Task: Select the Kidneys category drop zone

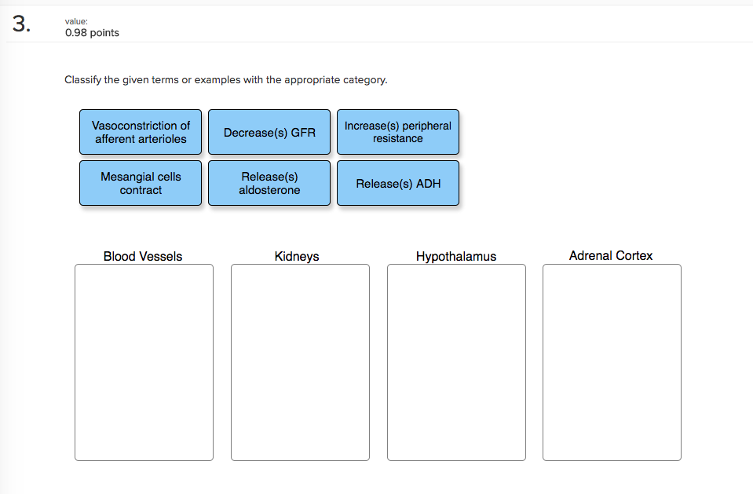Action: pos(299,361)
